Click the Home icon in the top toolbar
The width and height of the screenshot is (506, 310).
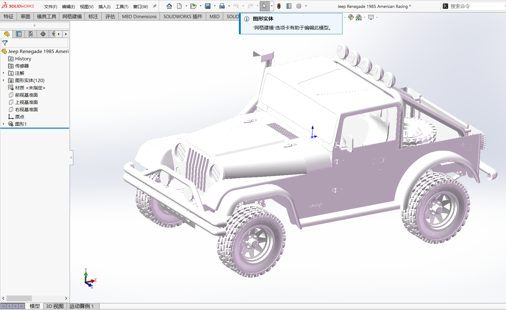coord(169,6)
